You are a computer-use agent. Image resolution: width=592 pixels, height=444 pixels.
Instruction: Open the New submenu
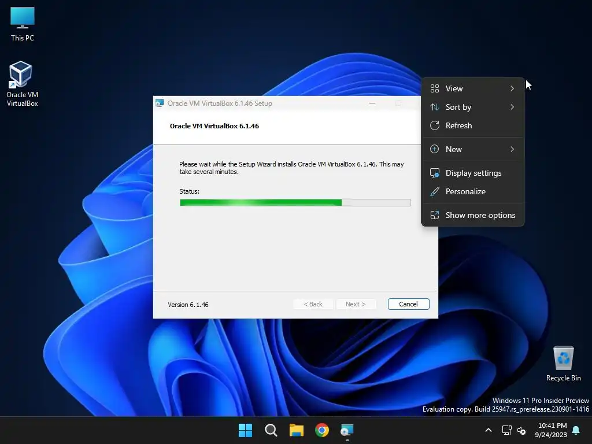click(x=472, y=149)
